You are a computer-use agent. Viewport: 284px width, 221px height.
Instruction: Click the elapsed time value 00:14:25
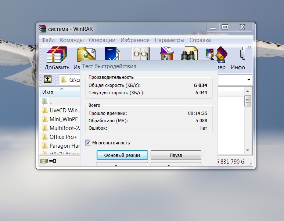coord(198,113)
